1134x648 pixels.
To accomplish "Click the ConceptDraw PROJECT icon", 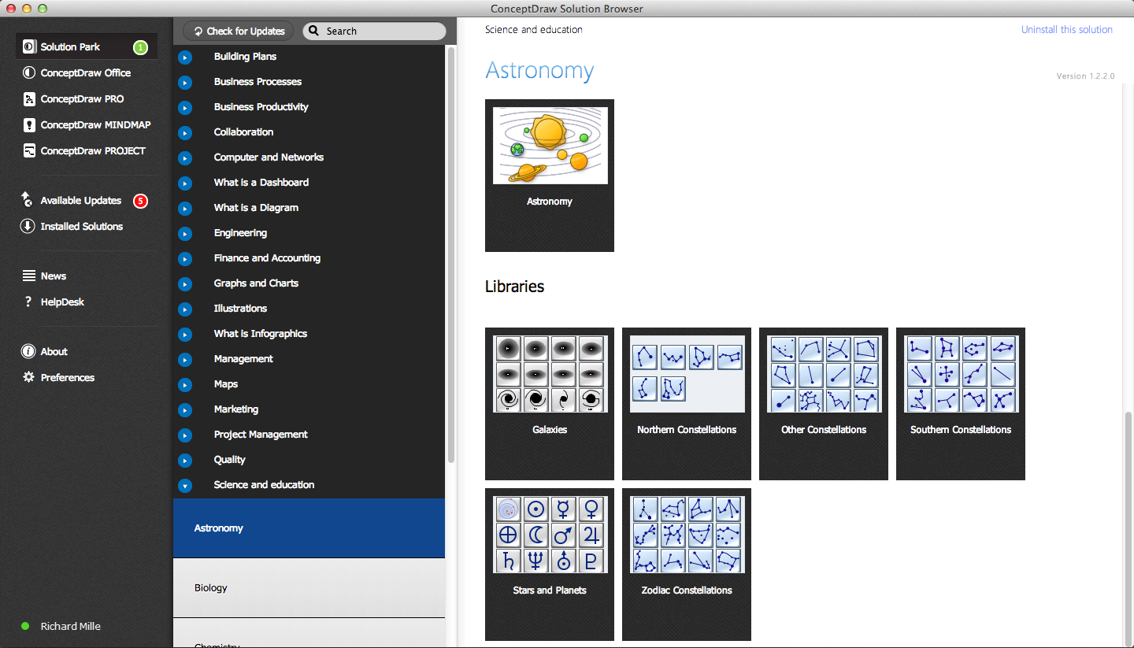I will click(x=29, y=150).
